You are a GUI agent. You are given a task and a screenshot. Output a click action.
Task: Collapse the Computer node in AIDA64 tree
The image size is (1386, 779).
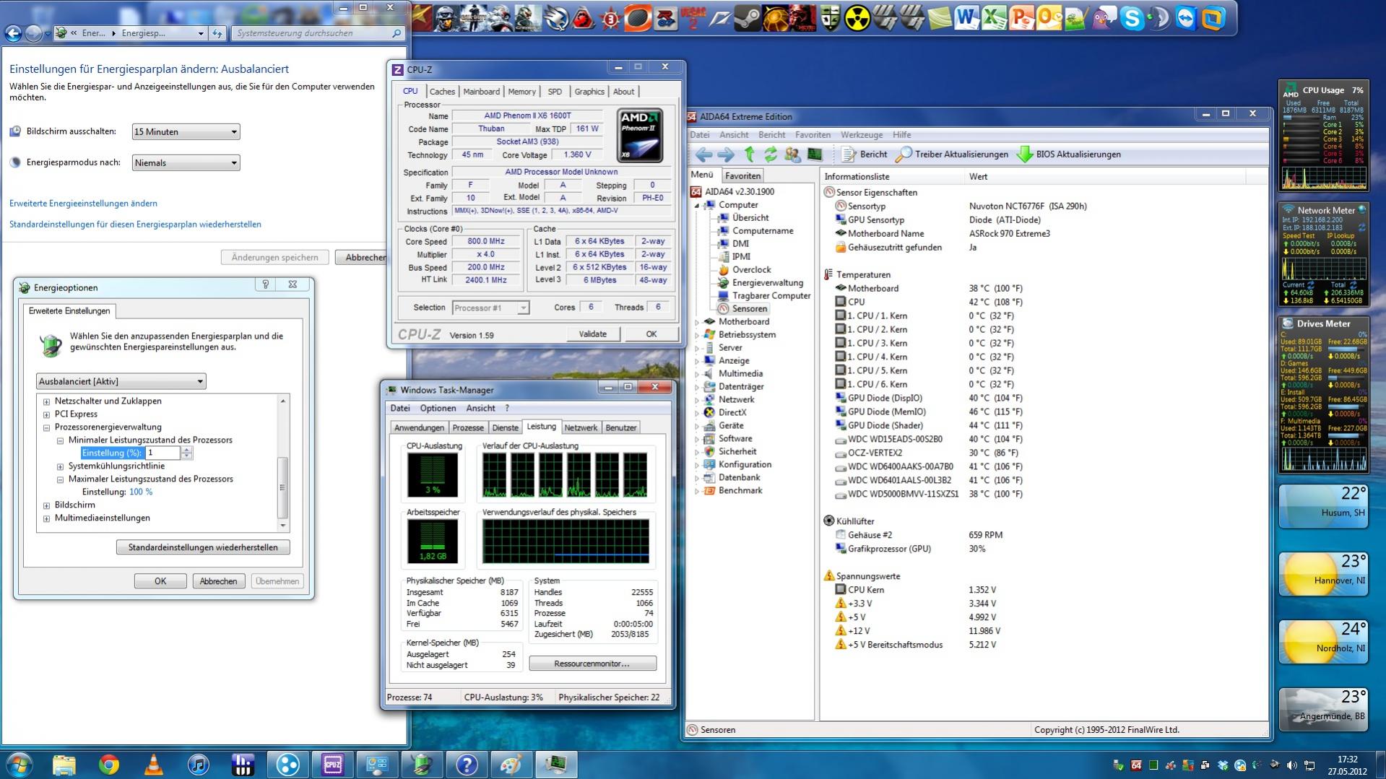pyautogui.click(x=698, y=205)
